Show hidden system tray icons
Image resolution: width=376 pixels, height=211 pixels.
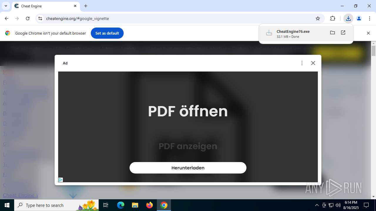(x=317, y=205)
